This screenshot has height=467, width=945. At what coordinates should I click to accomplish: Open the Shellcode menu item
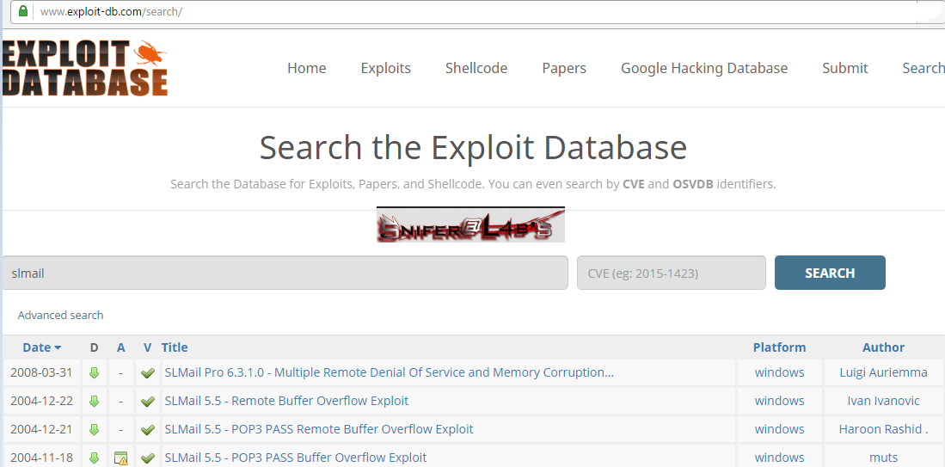point(476,68)
